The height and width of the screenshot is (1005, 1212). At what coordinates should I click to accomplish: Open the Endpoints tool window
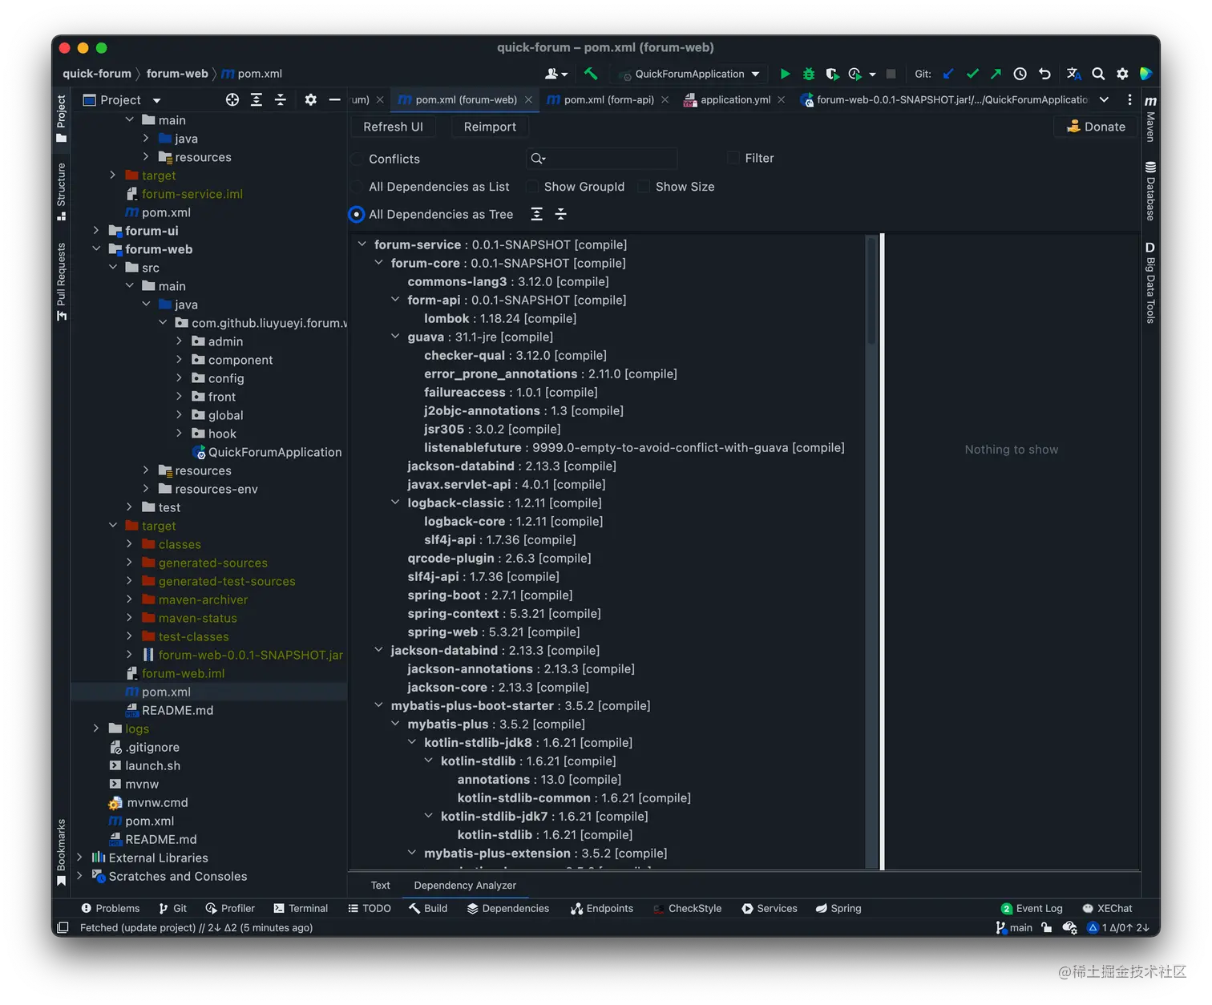point(602,908)
